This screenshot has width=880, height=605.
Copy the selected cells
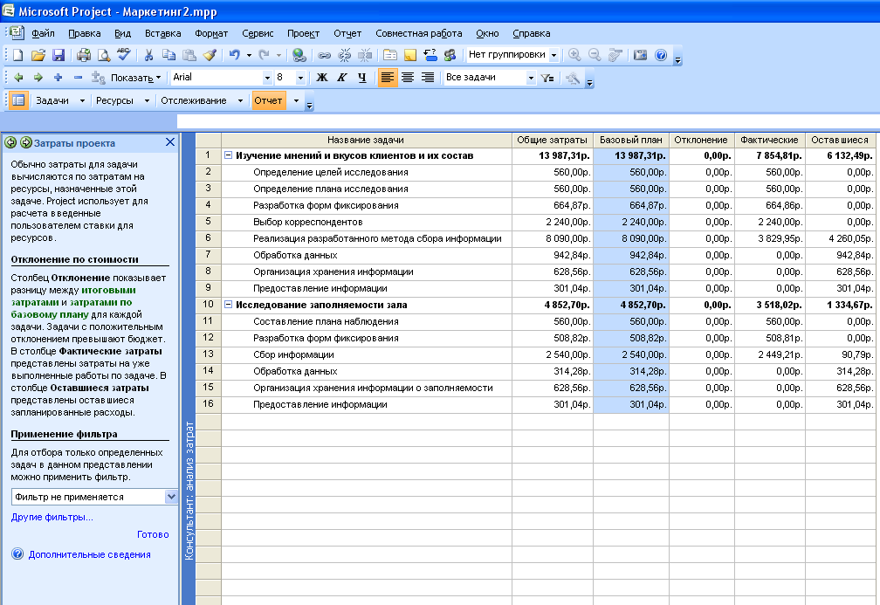point(169,55)
